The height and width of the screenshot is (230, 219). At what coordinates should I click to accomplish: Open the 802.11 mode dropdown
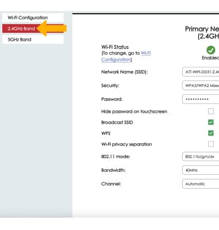pyautogui.click(x=201, y=156)
